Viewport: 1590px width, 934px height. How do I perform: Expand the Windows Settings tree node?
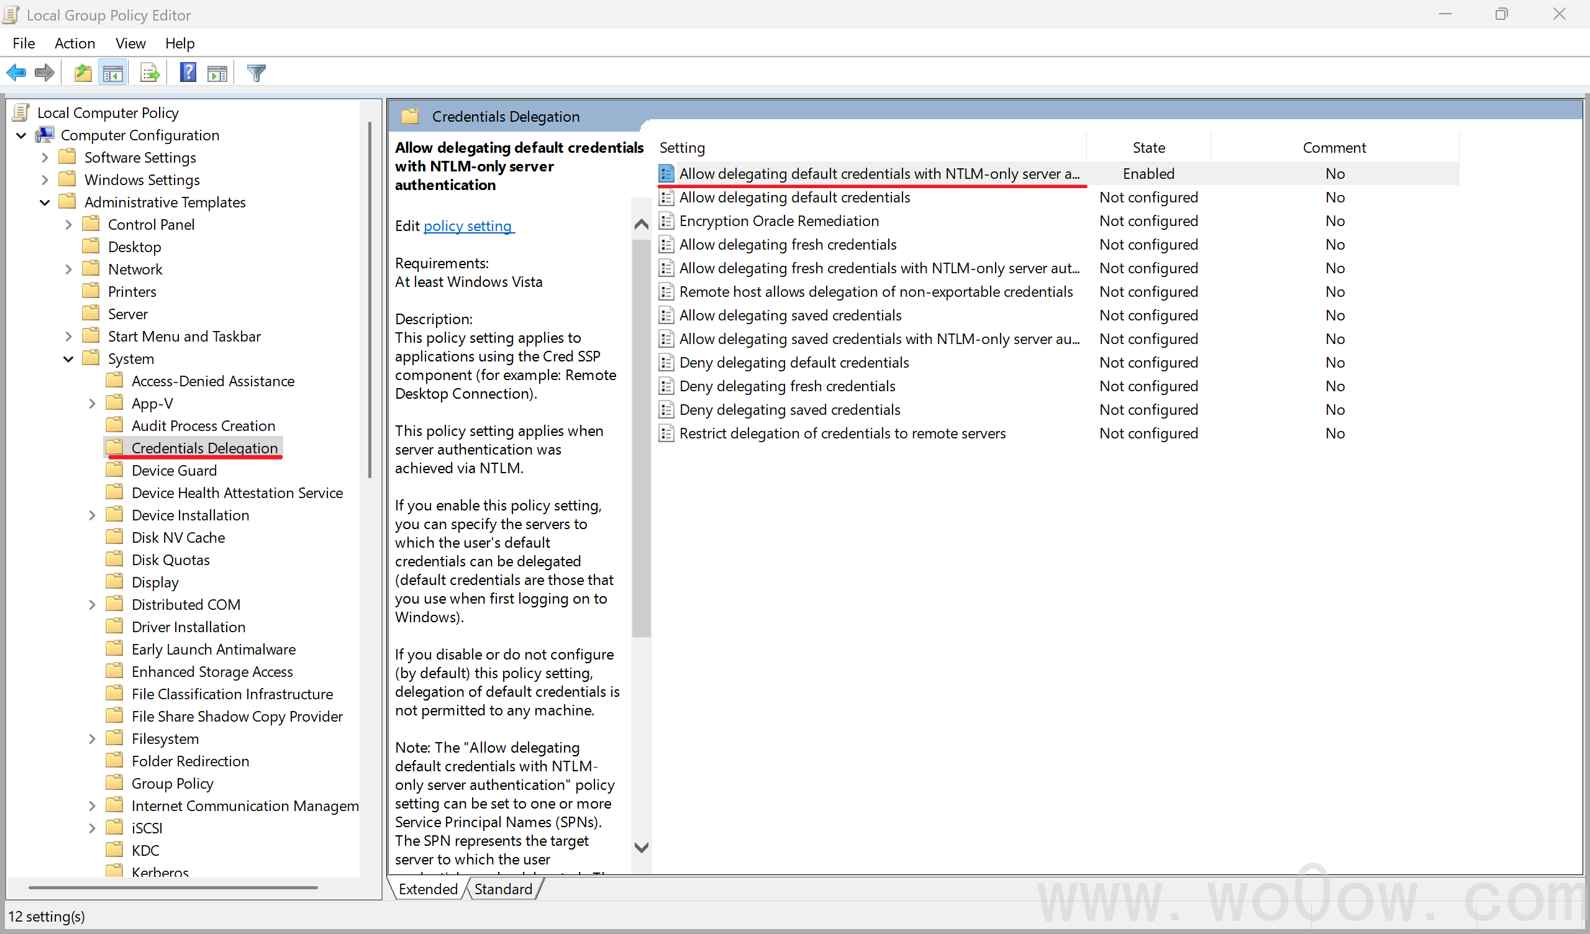(x=45, y=180)
